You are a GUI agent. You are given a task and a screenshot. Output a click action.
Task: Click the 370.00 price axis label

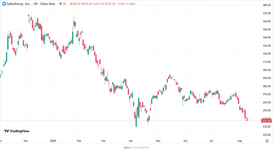pos(267,13)
